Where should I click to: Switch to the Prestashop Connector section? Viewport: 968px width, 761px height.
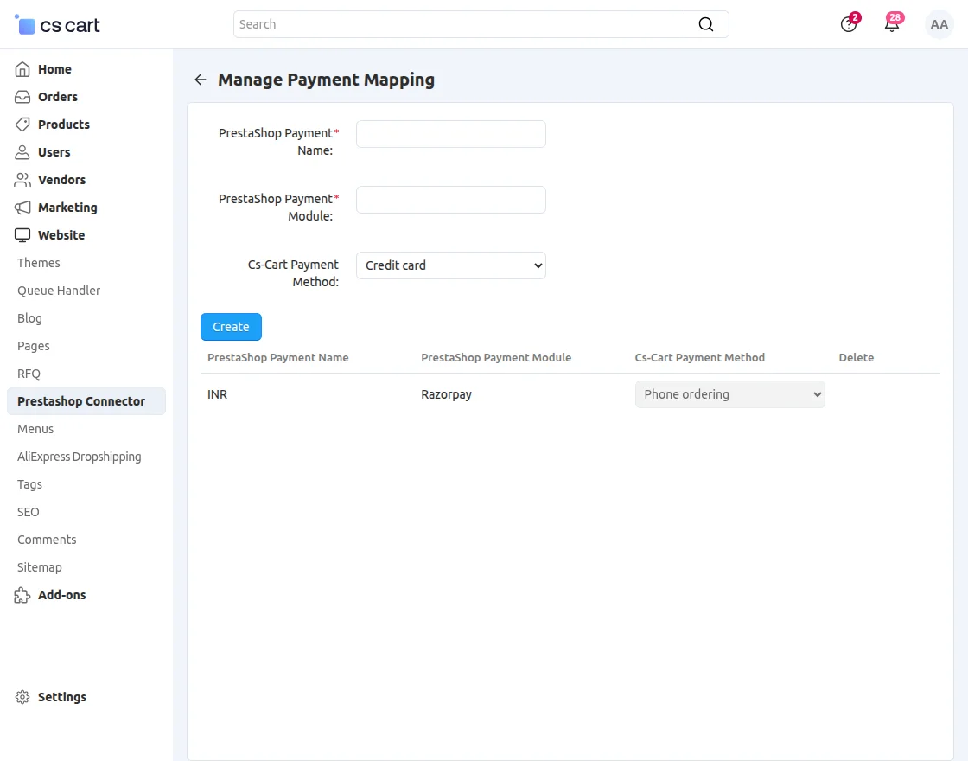coord(80,401)
